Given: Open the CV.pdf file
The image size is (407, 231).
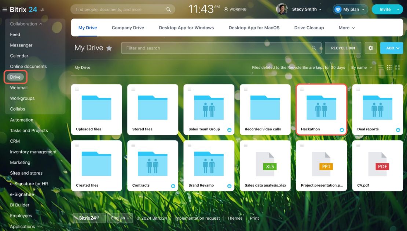Looking at the screenshot, I should 377,166.
